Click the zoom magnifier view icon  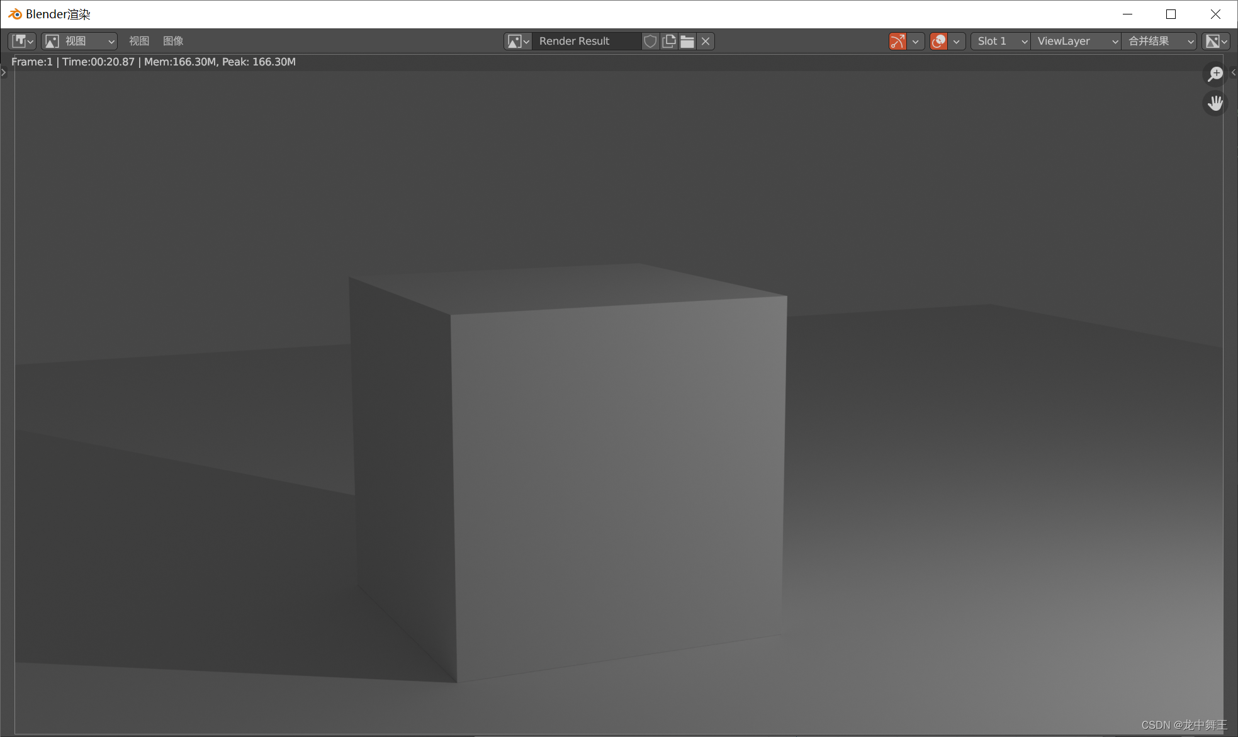click(x=1215, y=74)
